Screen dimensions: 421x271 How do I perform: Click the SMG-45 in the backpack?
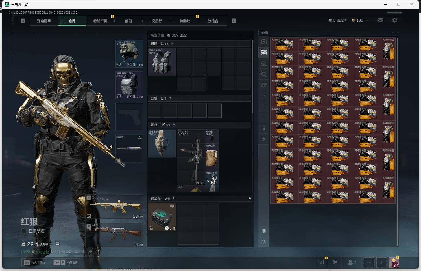click(191, 157)
